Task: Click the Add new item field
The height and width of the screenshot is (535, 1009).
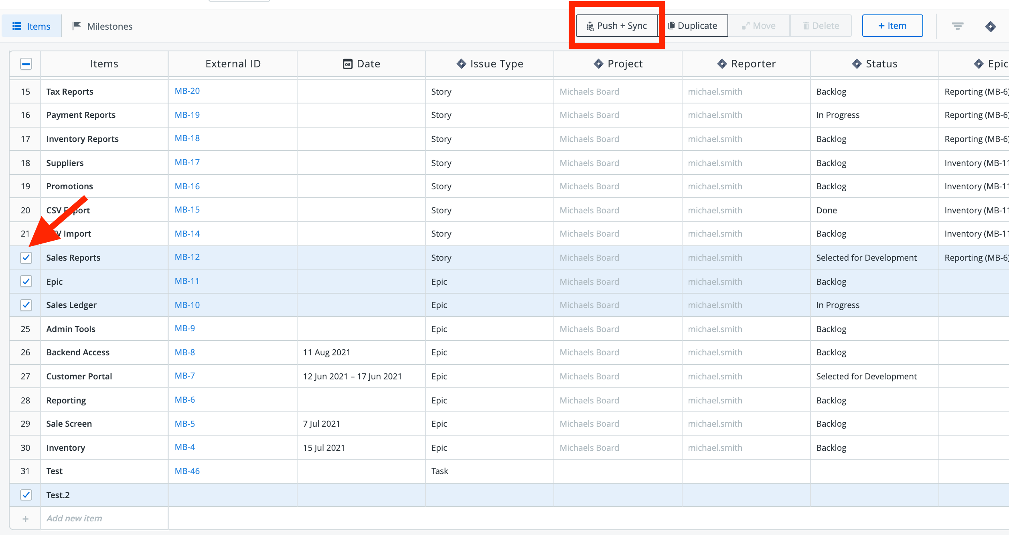Action: tap(74, 519)
